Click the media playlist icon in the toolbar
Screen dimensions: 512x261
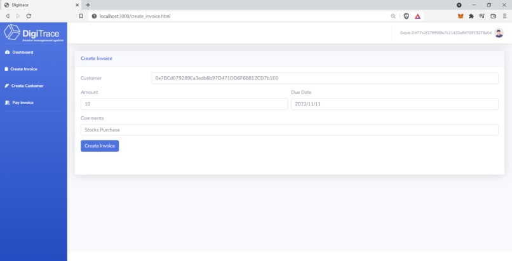pyautogui.click(x=482, y=16)
